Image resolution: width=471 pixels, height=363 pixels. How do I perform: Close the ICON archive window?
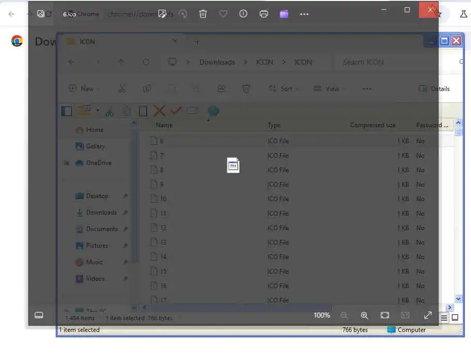(x=457, y=41)
